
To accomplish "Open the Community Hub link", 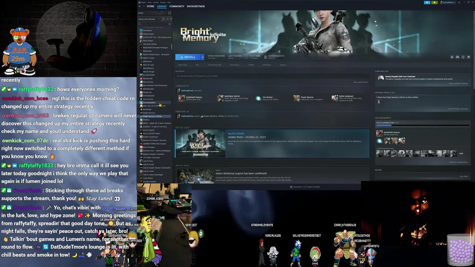I will (214, 65).
